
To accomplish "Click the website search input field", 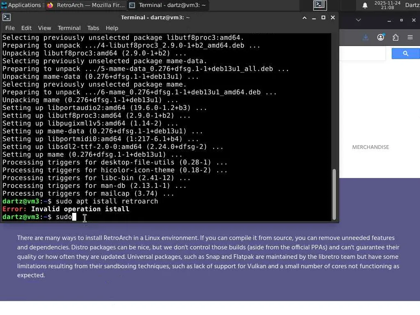I will [363, 54].
